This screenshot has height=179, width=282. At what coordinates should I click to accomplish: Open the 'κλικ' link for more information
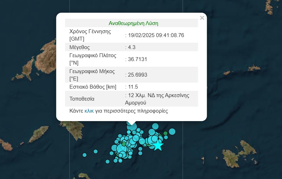point(89,111)
